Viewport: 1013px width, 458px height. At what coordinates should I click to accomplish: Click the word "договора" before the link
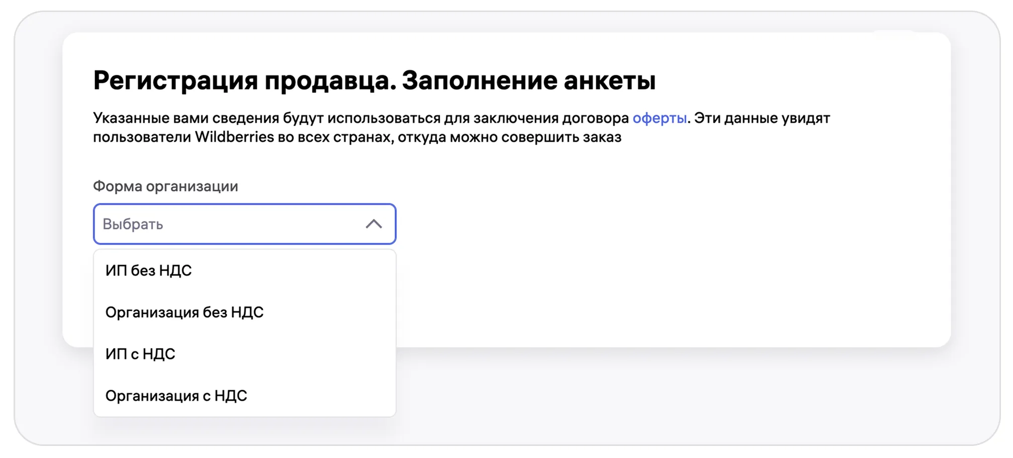[x=595, y=118]
